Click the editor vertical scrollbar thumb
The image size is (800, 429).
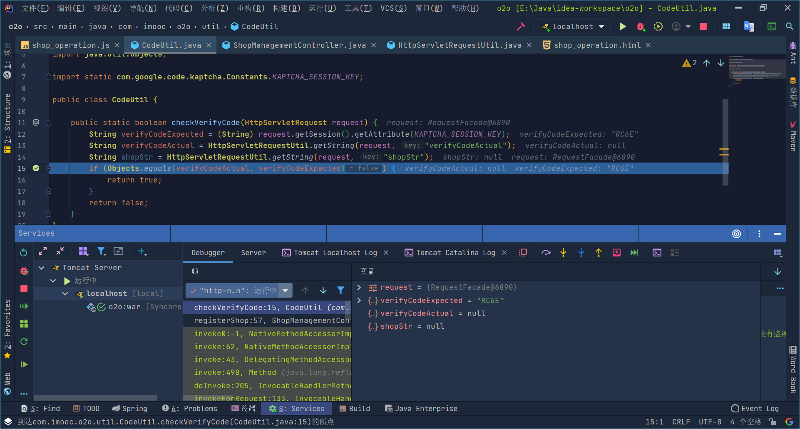[725, 142]
